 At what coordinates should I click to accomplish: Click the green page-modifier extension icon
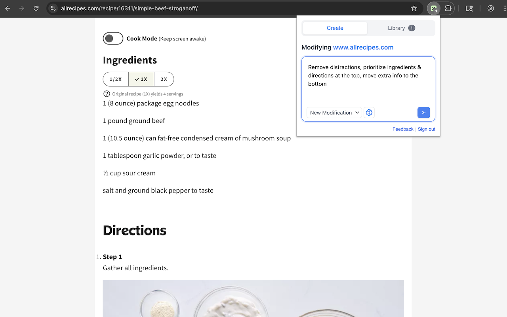tap(434, 8)
